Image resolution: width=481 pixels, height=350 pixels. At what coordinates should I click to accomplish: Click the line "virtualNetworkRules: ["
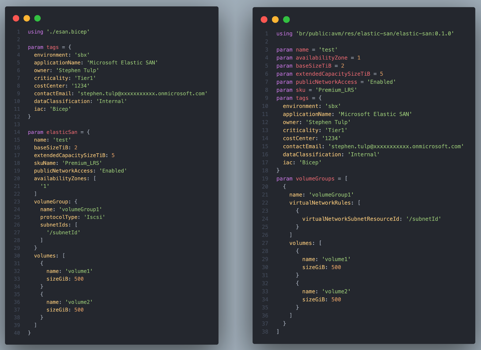click(325, 203)
